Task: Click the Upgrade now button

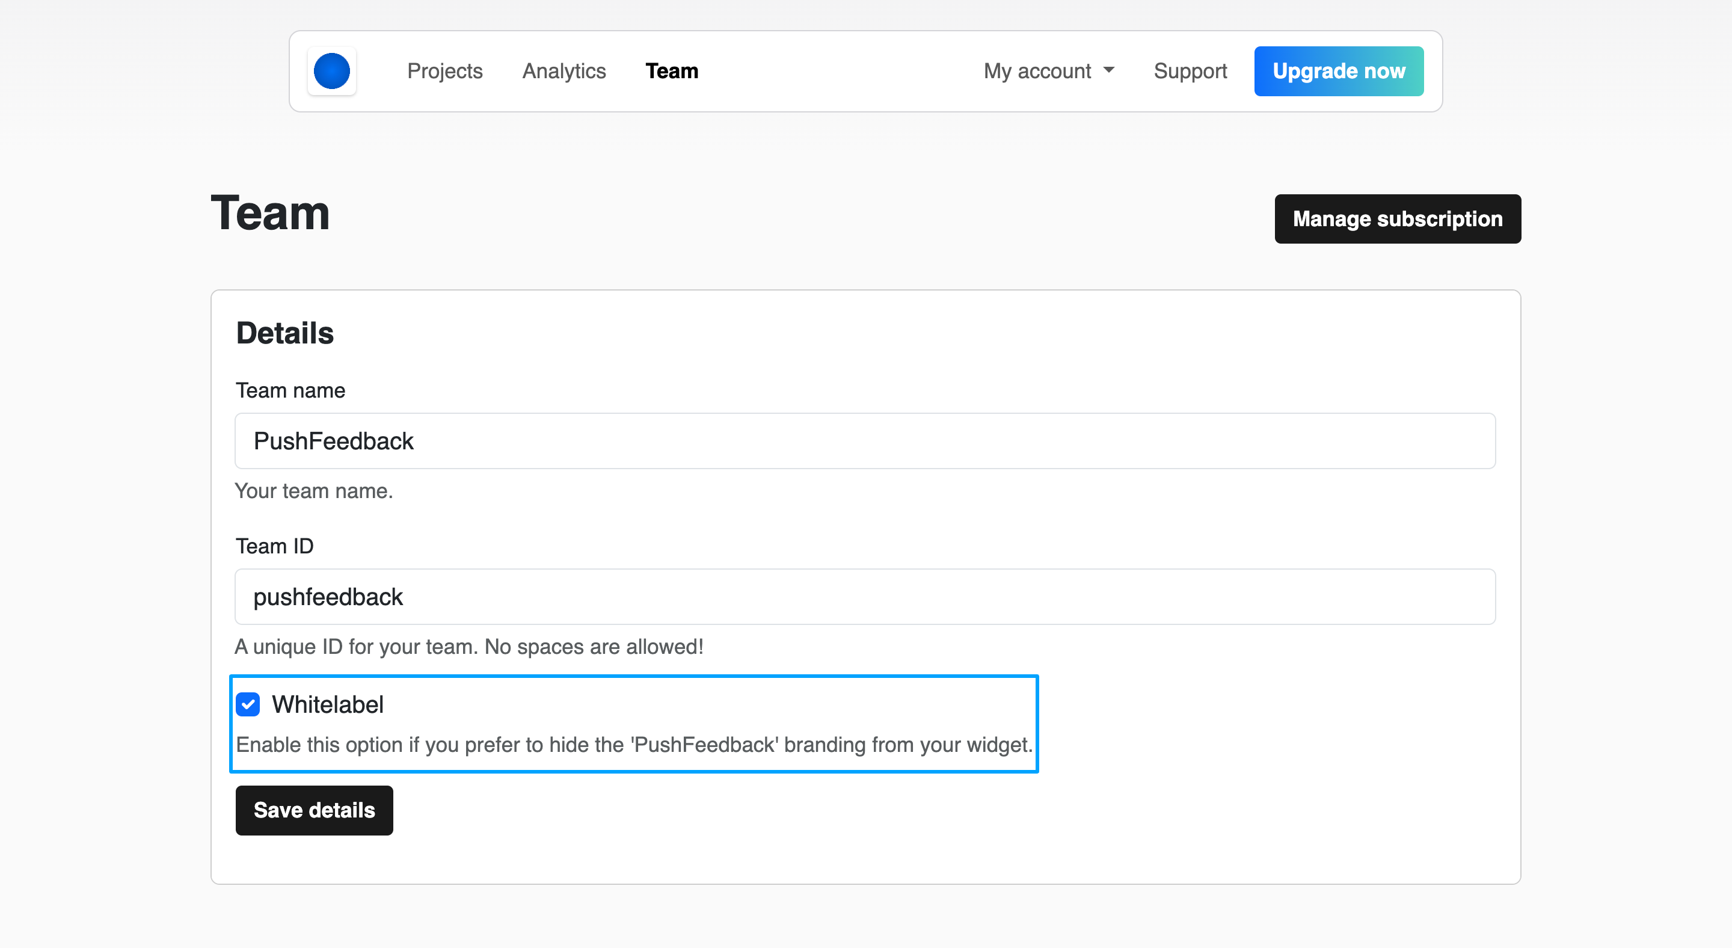Action: click(x=1340, y=70)
